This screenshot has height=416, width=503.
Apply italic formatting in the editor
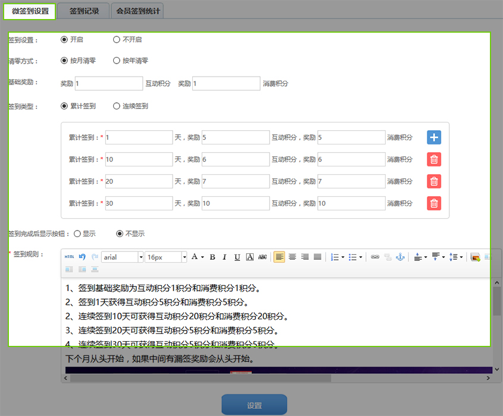point(224,257)
